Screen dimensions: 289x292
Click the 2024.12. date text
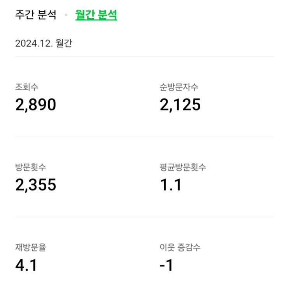[x=34, y=43]
